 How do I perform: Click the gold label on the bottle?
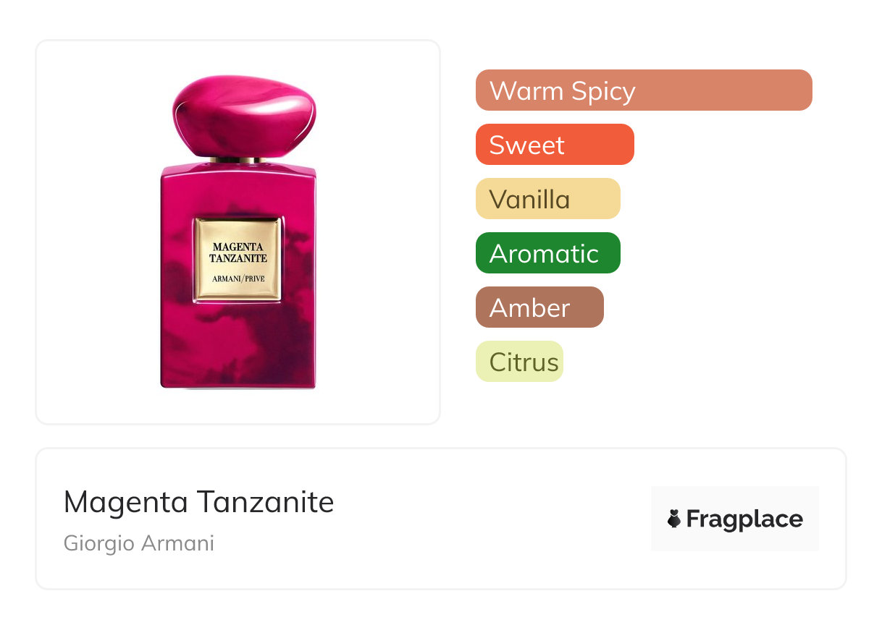pyautogui.click(x=238, y=259)
